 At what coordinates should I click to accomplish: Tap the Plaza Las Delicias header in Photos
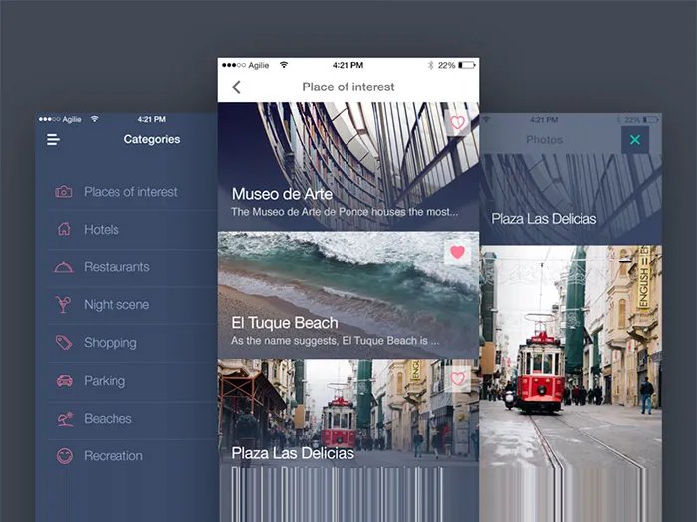pyautogui.click(x=544, y=219)
